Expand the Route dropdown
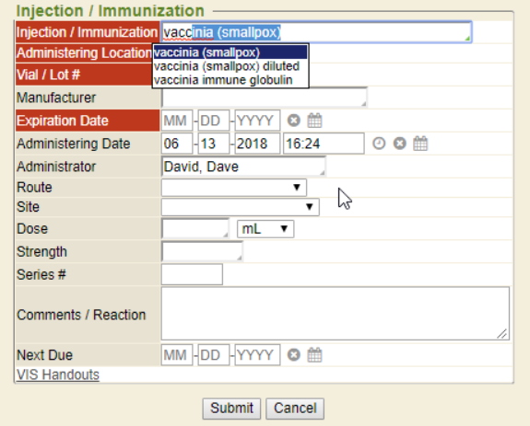Viewport: 530px width, 426px height. tap(234, 187)
